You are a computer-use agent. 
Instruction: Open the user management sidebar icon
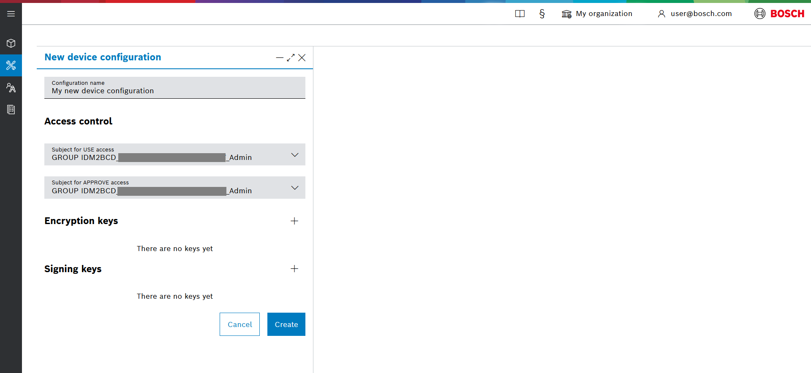click(11, 88)
